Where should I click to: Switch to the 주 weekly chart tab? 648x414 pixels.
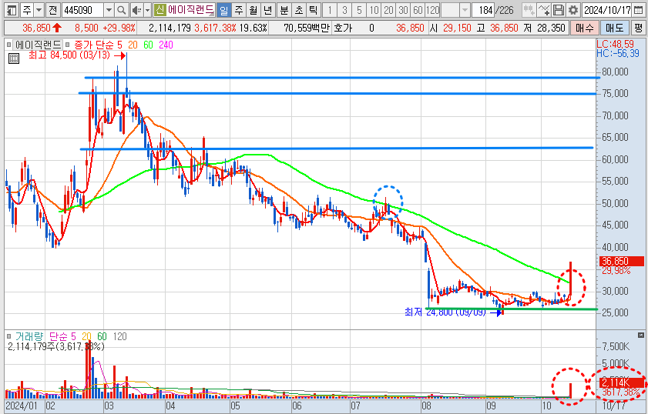point(238,10)
